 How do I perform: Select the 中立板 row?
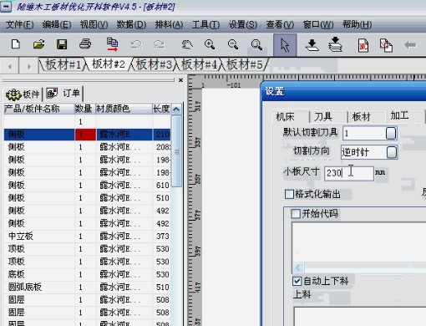[x=87, y=236]
